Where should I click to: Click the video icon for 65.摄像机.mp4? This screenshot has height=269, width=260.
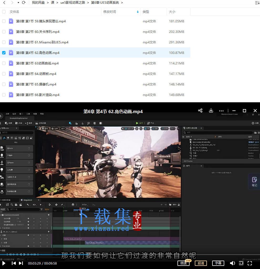[x=11, y=84]
